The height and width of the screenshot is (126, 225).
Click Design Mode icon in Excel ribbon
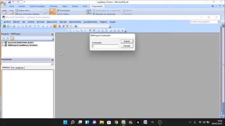(x=52, y=12)
